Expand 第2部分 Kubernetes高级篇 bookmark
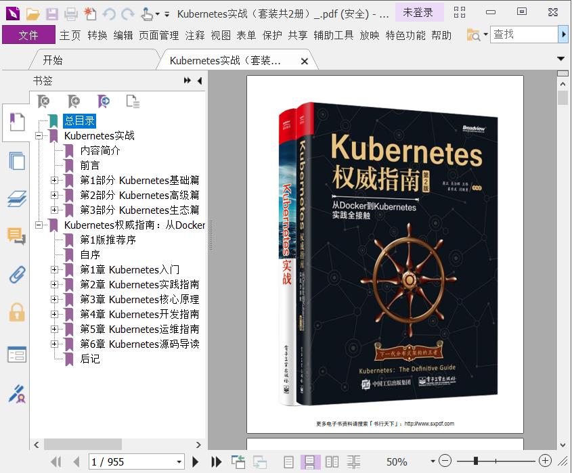The image size is (572, 473). pyautogui.click(x=54, y=195)
